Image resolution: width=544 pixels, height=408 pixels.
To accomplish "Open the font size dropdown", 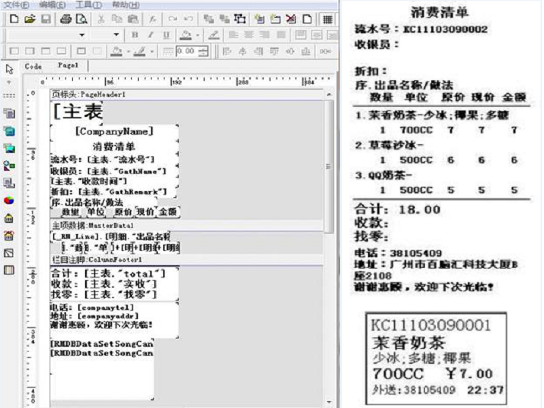I will 116,35.
